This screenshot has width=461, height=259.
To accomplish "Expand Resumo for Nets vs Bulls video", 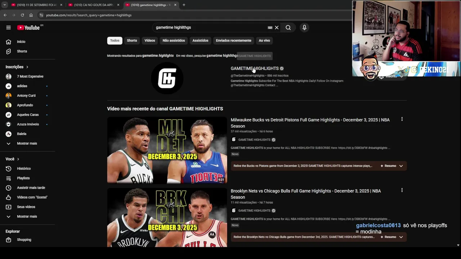I will coord(392,237).
